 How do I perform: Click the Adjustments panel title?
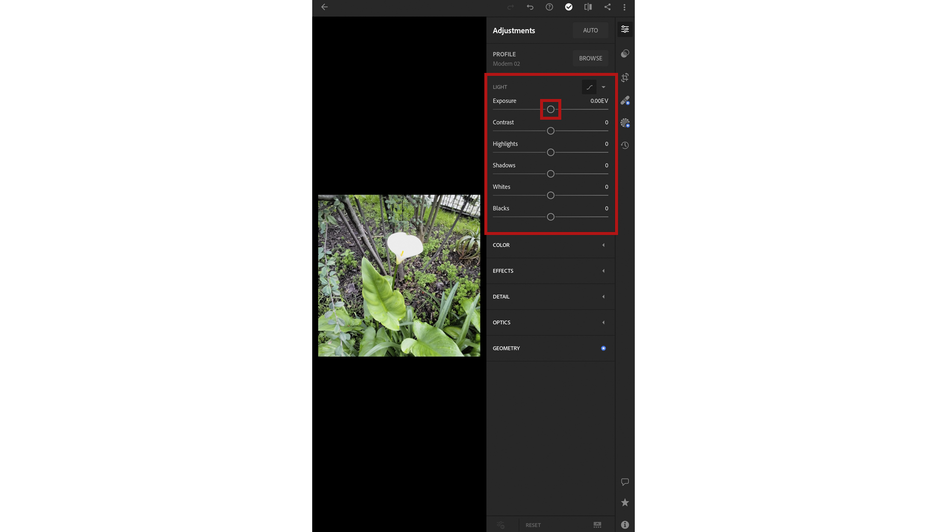pyautogui.click(x=513, y=31)
